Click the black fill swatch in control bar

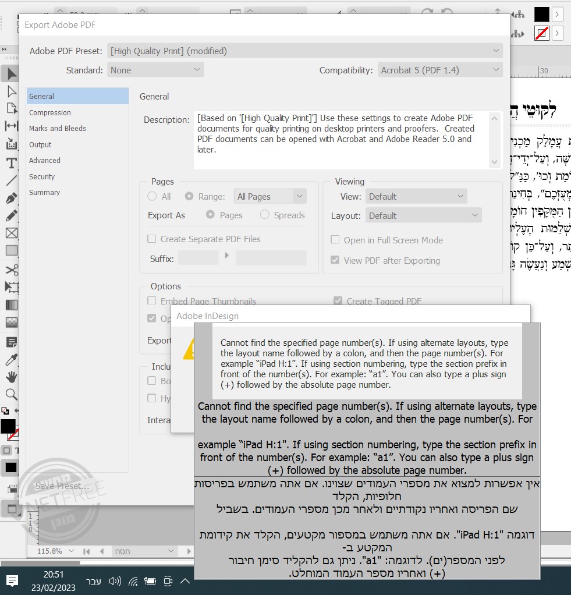pos(542,15)
